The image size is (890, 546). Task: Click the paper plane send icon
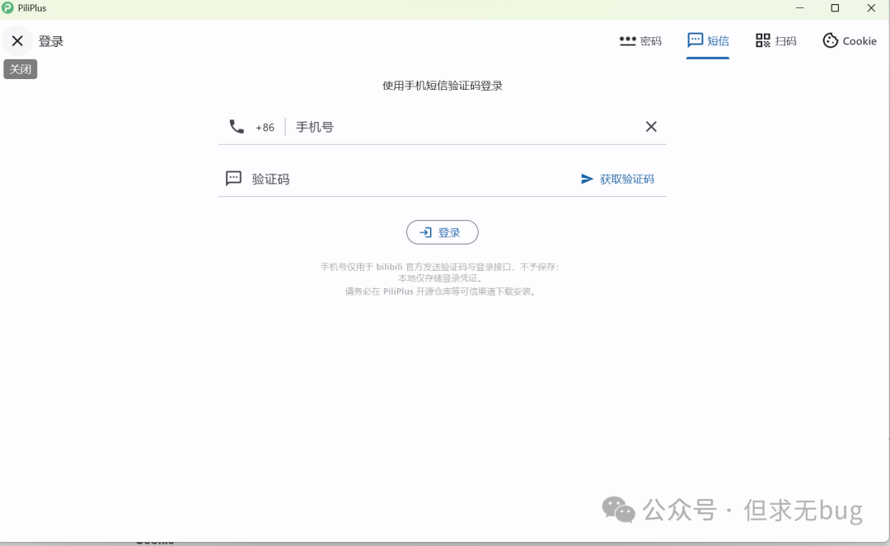pos(587,179)
